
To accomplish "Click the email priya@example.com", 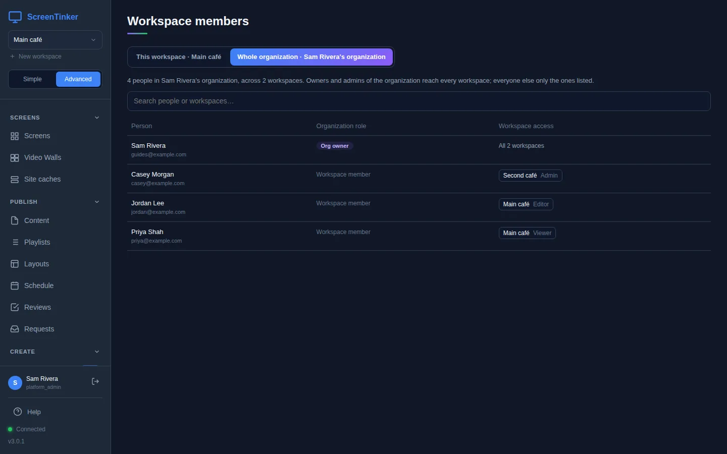I will tap(157, 241).
